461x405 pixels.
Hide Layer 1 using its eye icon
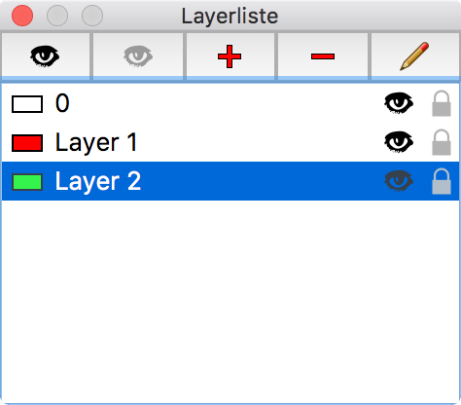coord(399,142)
